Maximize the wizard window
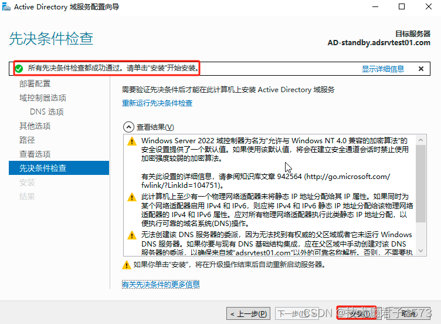Screen dimensions: 441x324 402,6
